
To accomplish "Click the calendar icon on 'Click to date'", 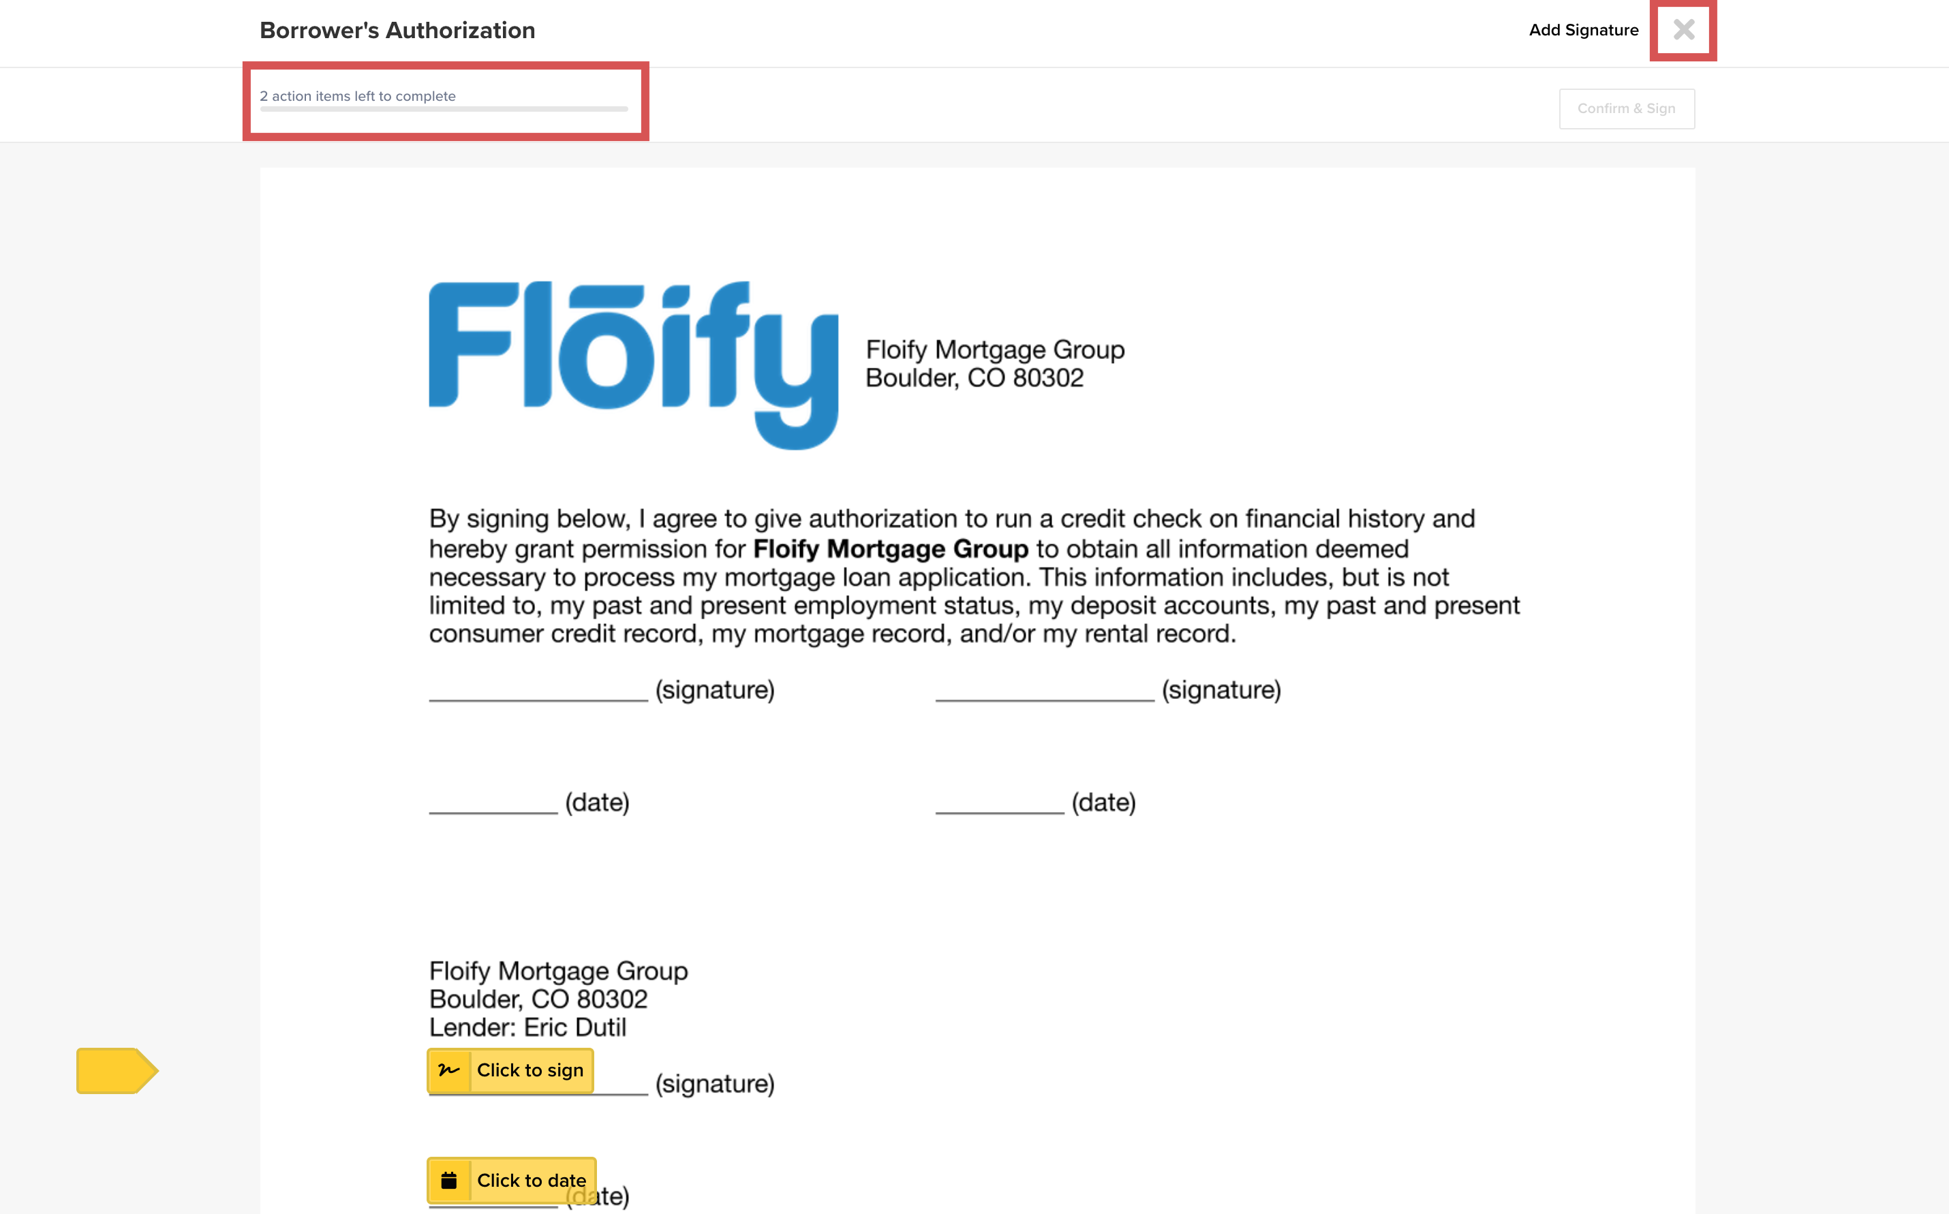I will tap(451, 1180).
